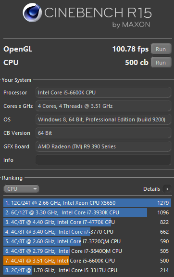174x277 pixels.
Task: Expand ranking Details with arrow button
Action: coord(167,189)
